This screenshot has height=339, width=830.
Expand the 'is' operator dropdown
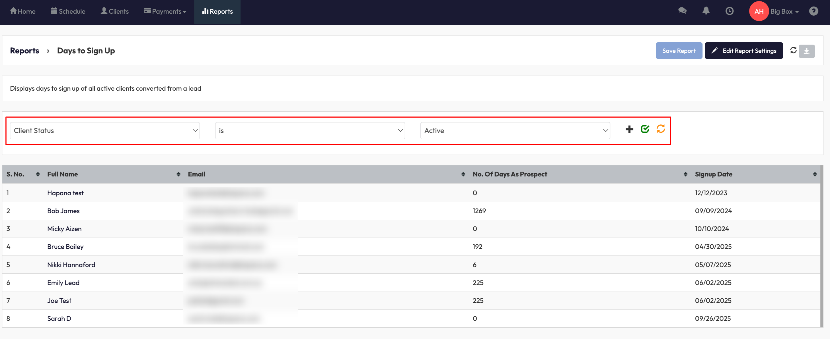coord(310,131)
